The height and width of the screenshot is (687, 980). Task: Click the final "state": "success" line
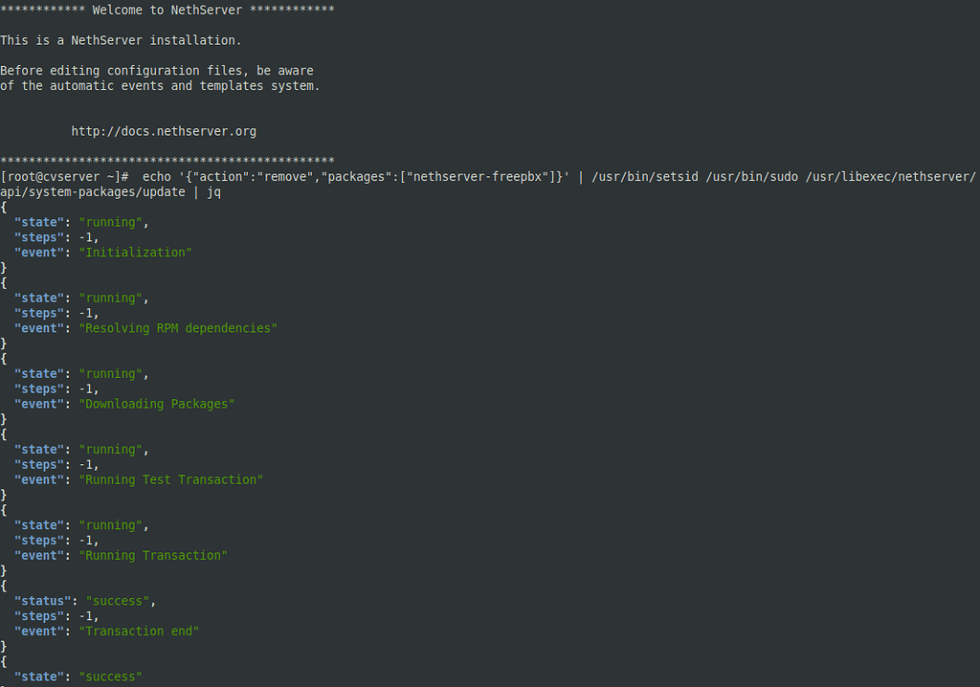click(x=78, y=677)
